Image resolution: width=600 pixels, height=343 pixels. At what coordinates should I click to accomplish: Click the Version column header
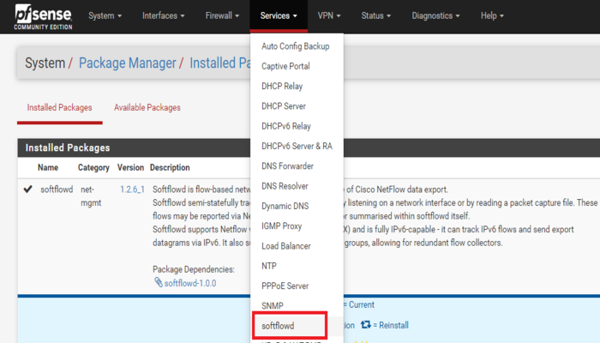tap(130, 168)
